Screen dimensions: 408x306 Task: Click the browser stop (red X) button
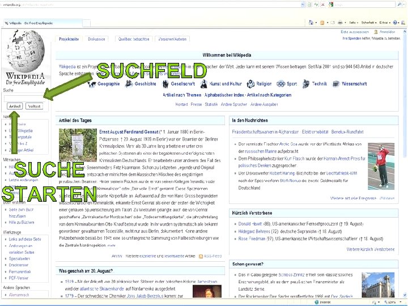coord(322,5)
